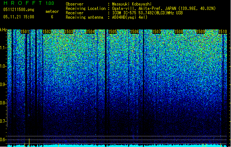The image size is (231, 147).
Task: Click the Observer label
Action: (75, 4)
